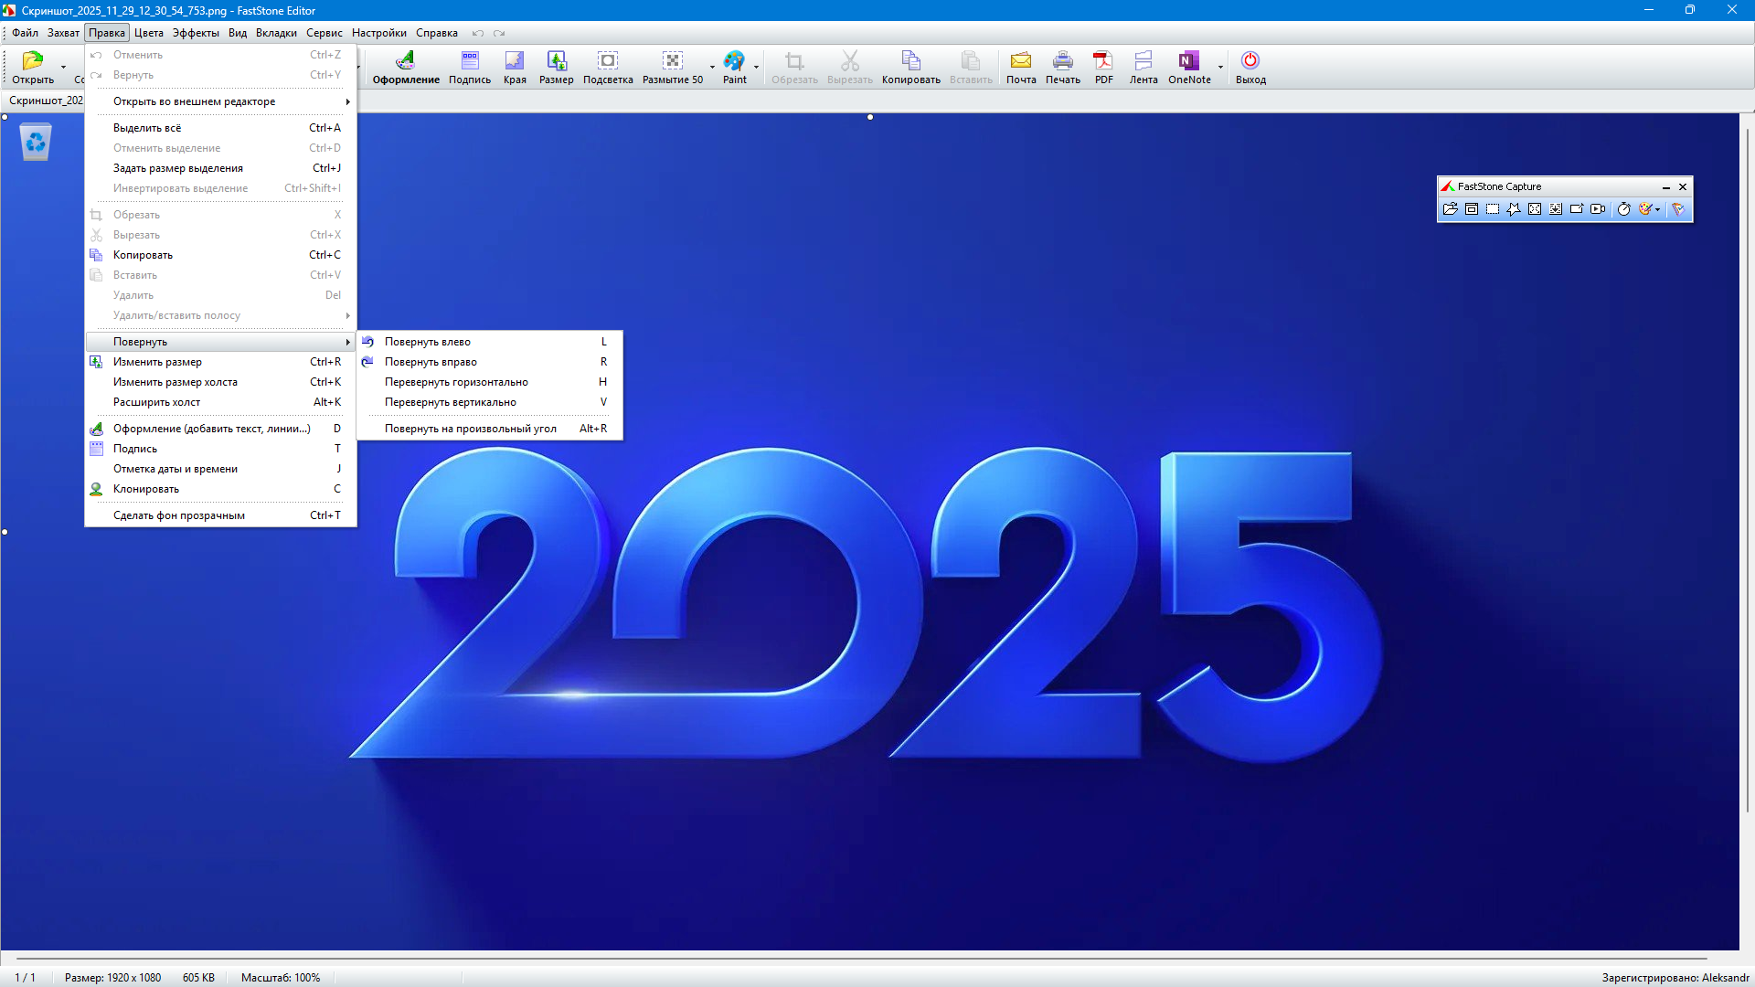Send the image to OneNote
The image size is (1755, 987).
pos(1188,67)
